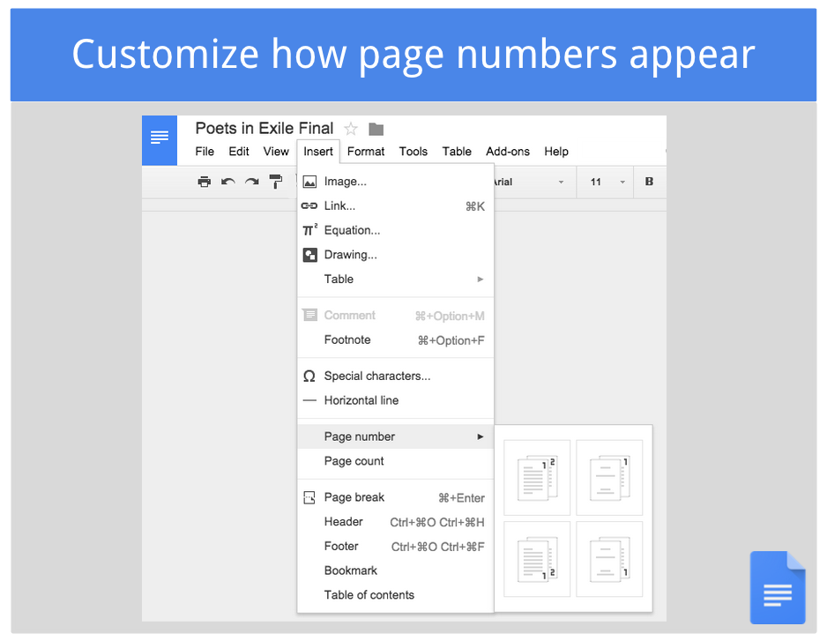Click the Print icon in toolbar

(205, 182)
